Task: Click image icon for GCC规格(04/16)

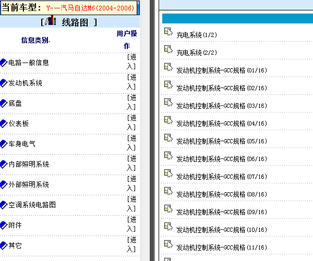Action: click(168, 120)
